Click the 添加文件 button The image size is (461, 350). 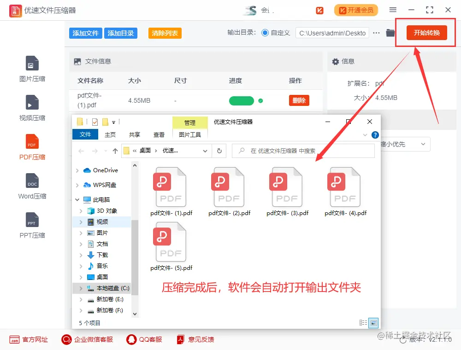tap(86, 33)
